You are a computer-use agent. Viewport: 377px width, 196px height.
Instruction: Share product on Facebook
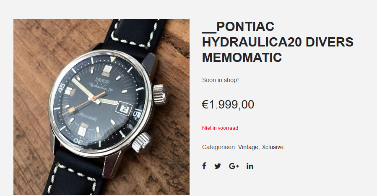pos(204,166)
